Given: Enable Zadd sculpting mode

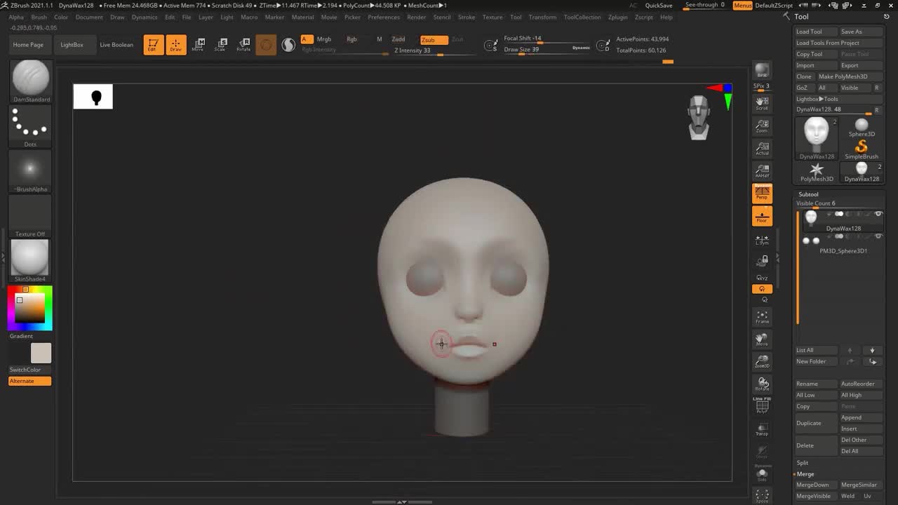Looking at the screenshot, I should 398,39.
